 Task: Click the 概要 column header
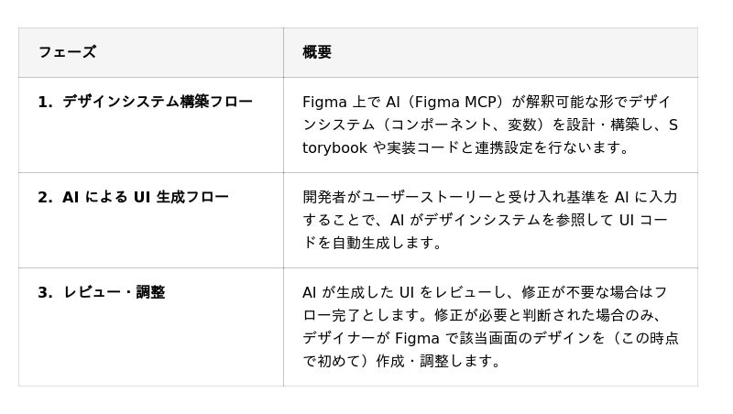[317, 52]
